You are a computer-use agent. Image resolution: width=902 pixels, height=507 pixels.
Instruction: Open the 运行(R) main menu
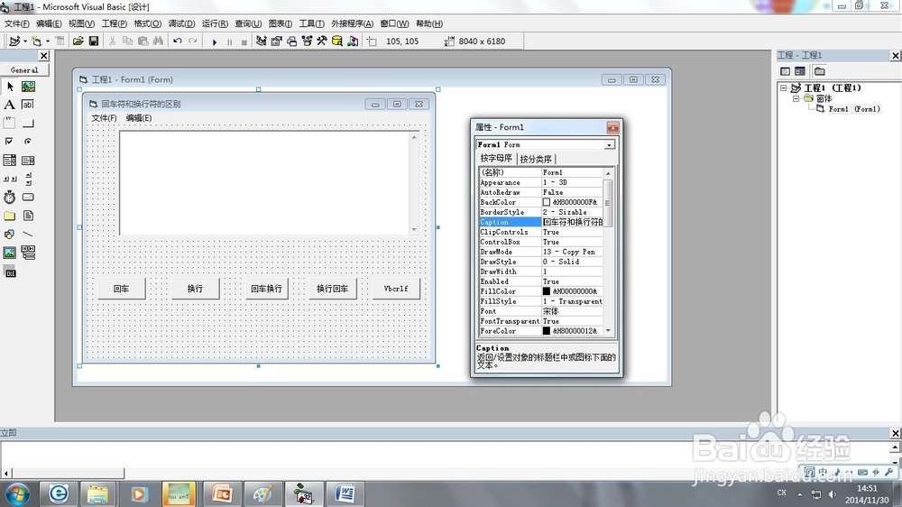[x=215, y=23]
